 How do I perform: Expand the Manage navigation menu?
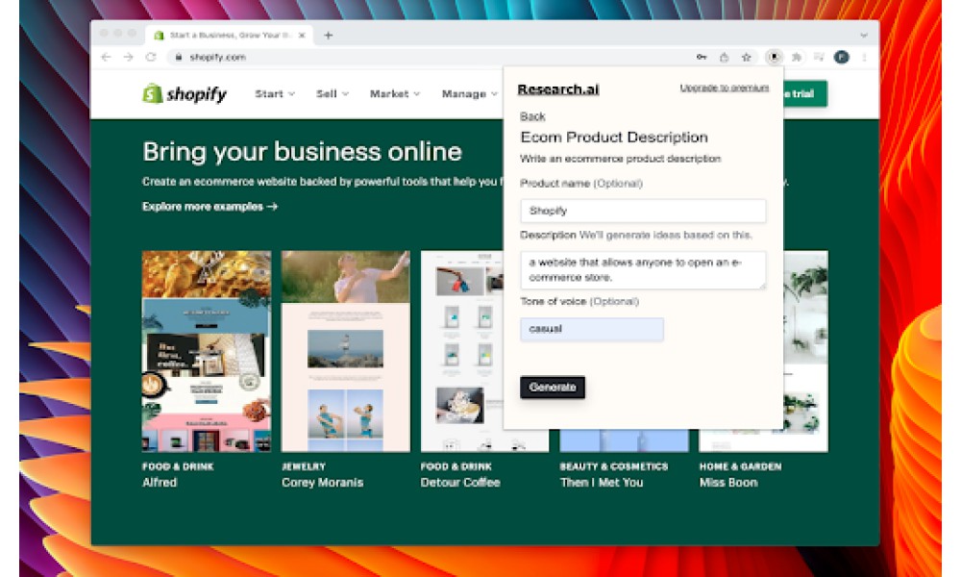470,94
